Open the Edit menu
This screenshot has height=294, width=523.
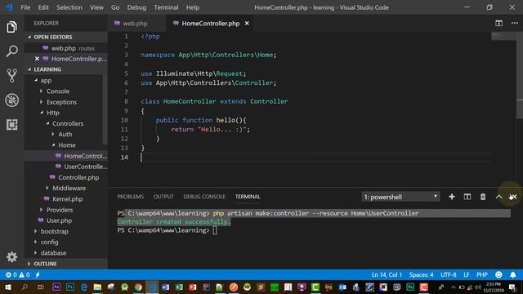43,7
